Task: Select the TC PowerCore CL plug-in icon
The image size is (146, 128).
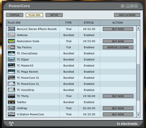Action: (x=11, y=84)
